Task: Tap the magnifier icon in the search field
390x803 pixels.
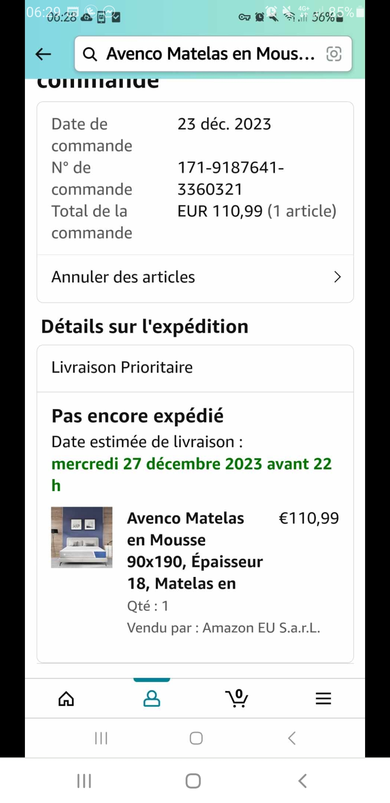Action: tap(90, 54)
